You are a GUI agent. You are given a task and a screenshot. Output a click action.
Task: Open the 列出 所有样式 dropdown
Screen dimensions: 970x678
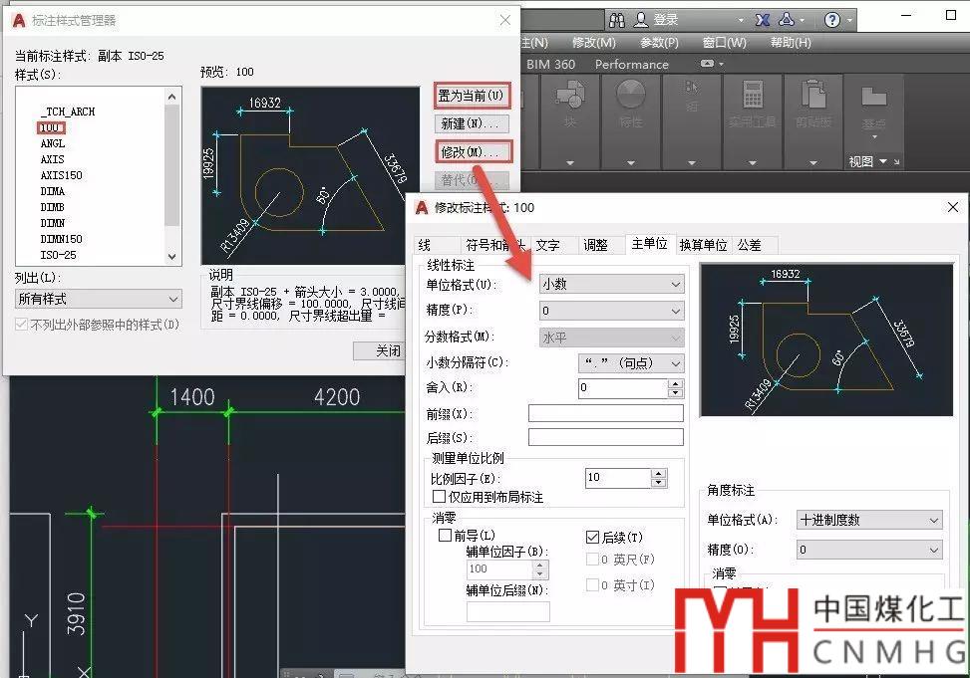pyautogui.click(x=99, y=299)
